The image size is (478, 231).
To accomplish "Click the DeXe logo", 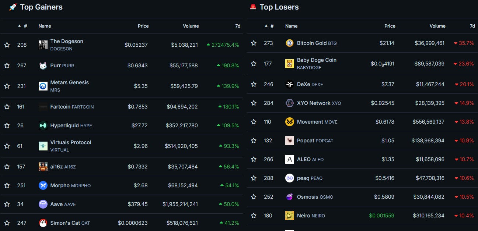I will pos(290,84).
